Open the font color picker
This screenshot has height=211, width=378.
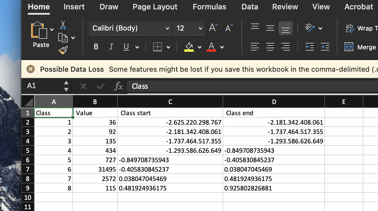(222, 47)
